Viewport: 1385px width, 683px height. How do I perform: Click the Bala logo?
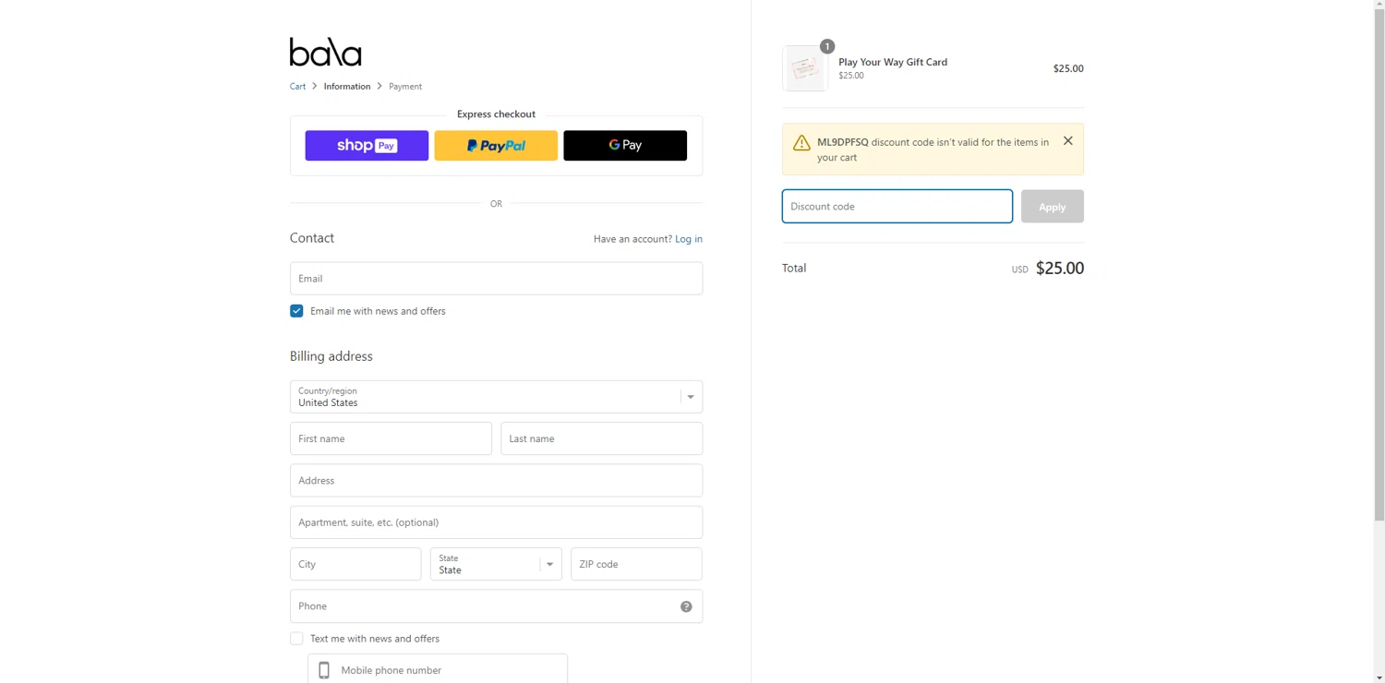coord(325,53)
